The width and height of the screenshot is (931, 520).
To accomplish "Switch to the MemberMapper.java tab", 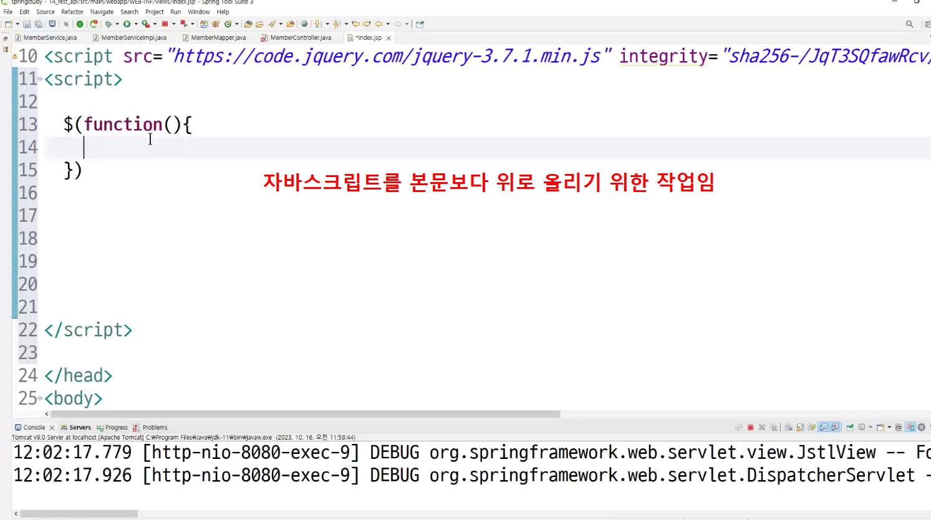I will coord(215,37).
